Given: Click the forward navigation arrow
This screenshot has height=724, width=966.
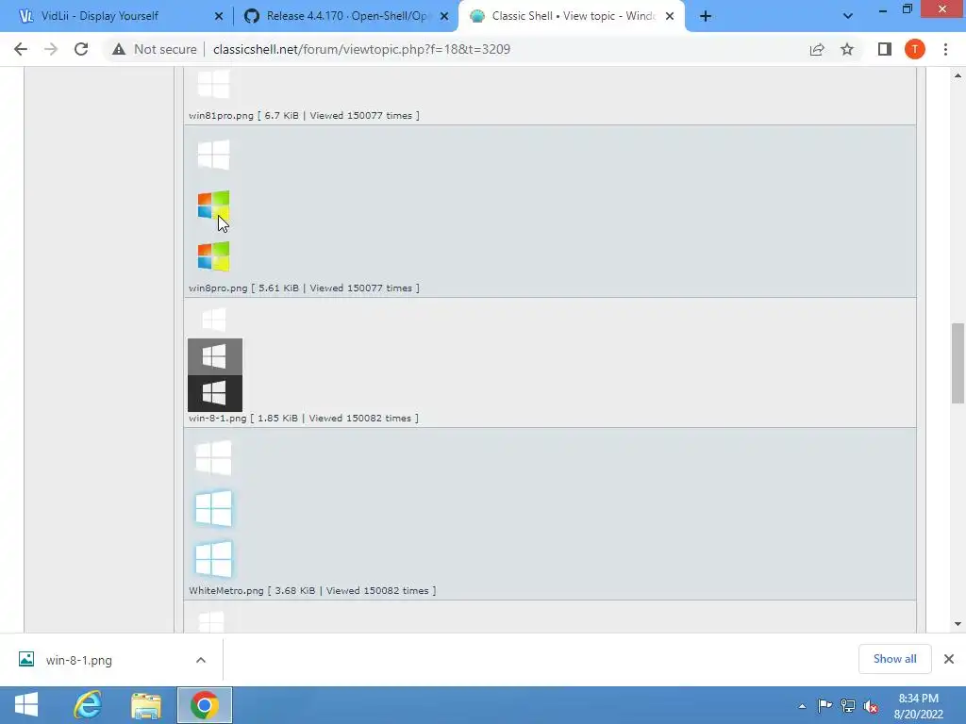Looking at the screenshot, I should click(x=51, y=49).
